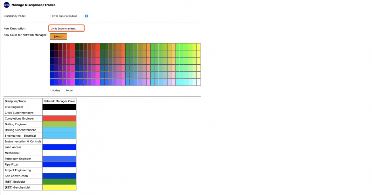
Task: Select the Project Engineering row name
Action: 18,170
